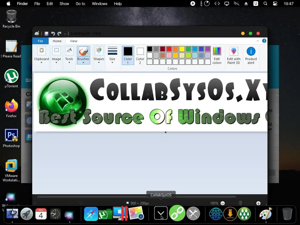The image size is (300, 225).
Task: Open the Launchpad rocket in dock
Action: (x=27, y=214)
